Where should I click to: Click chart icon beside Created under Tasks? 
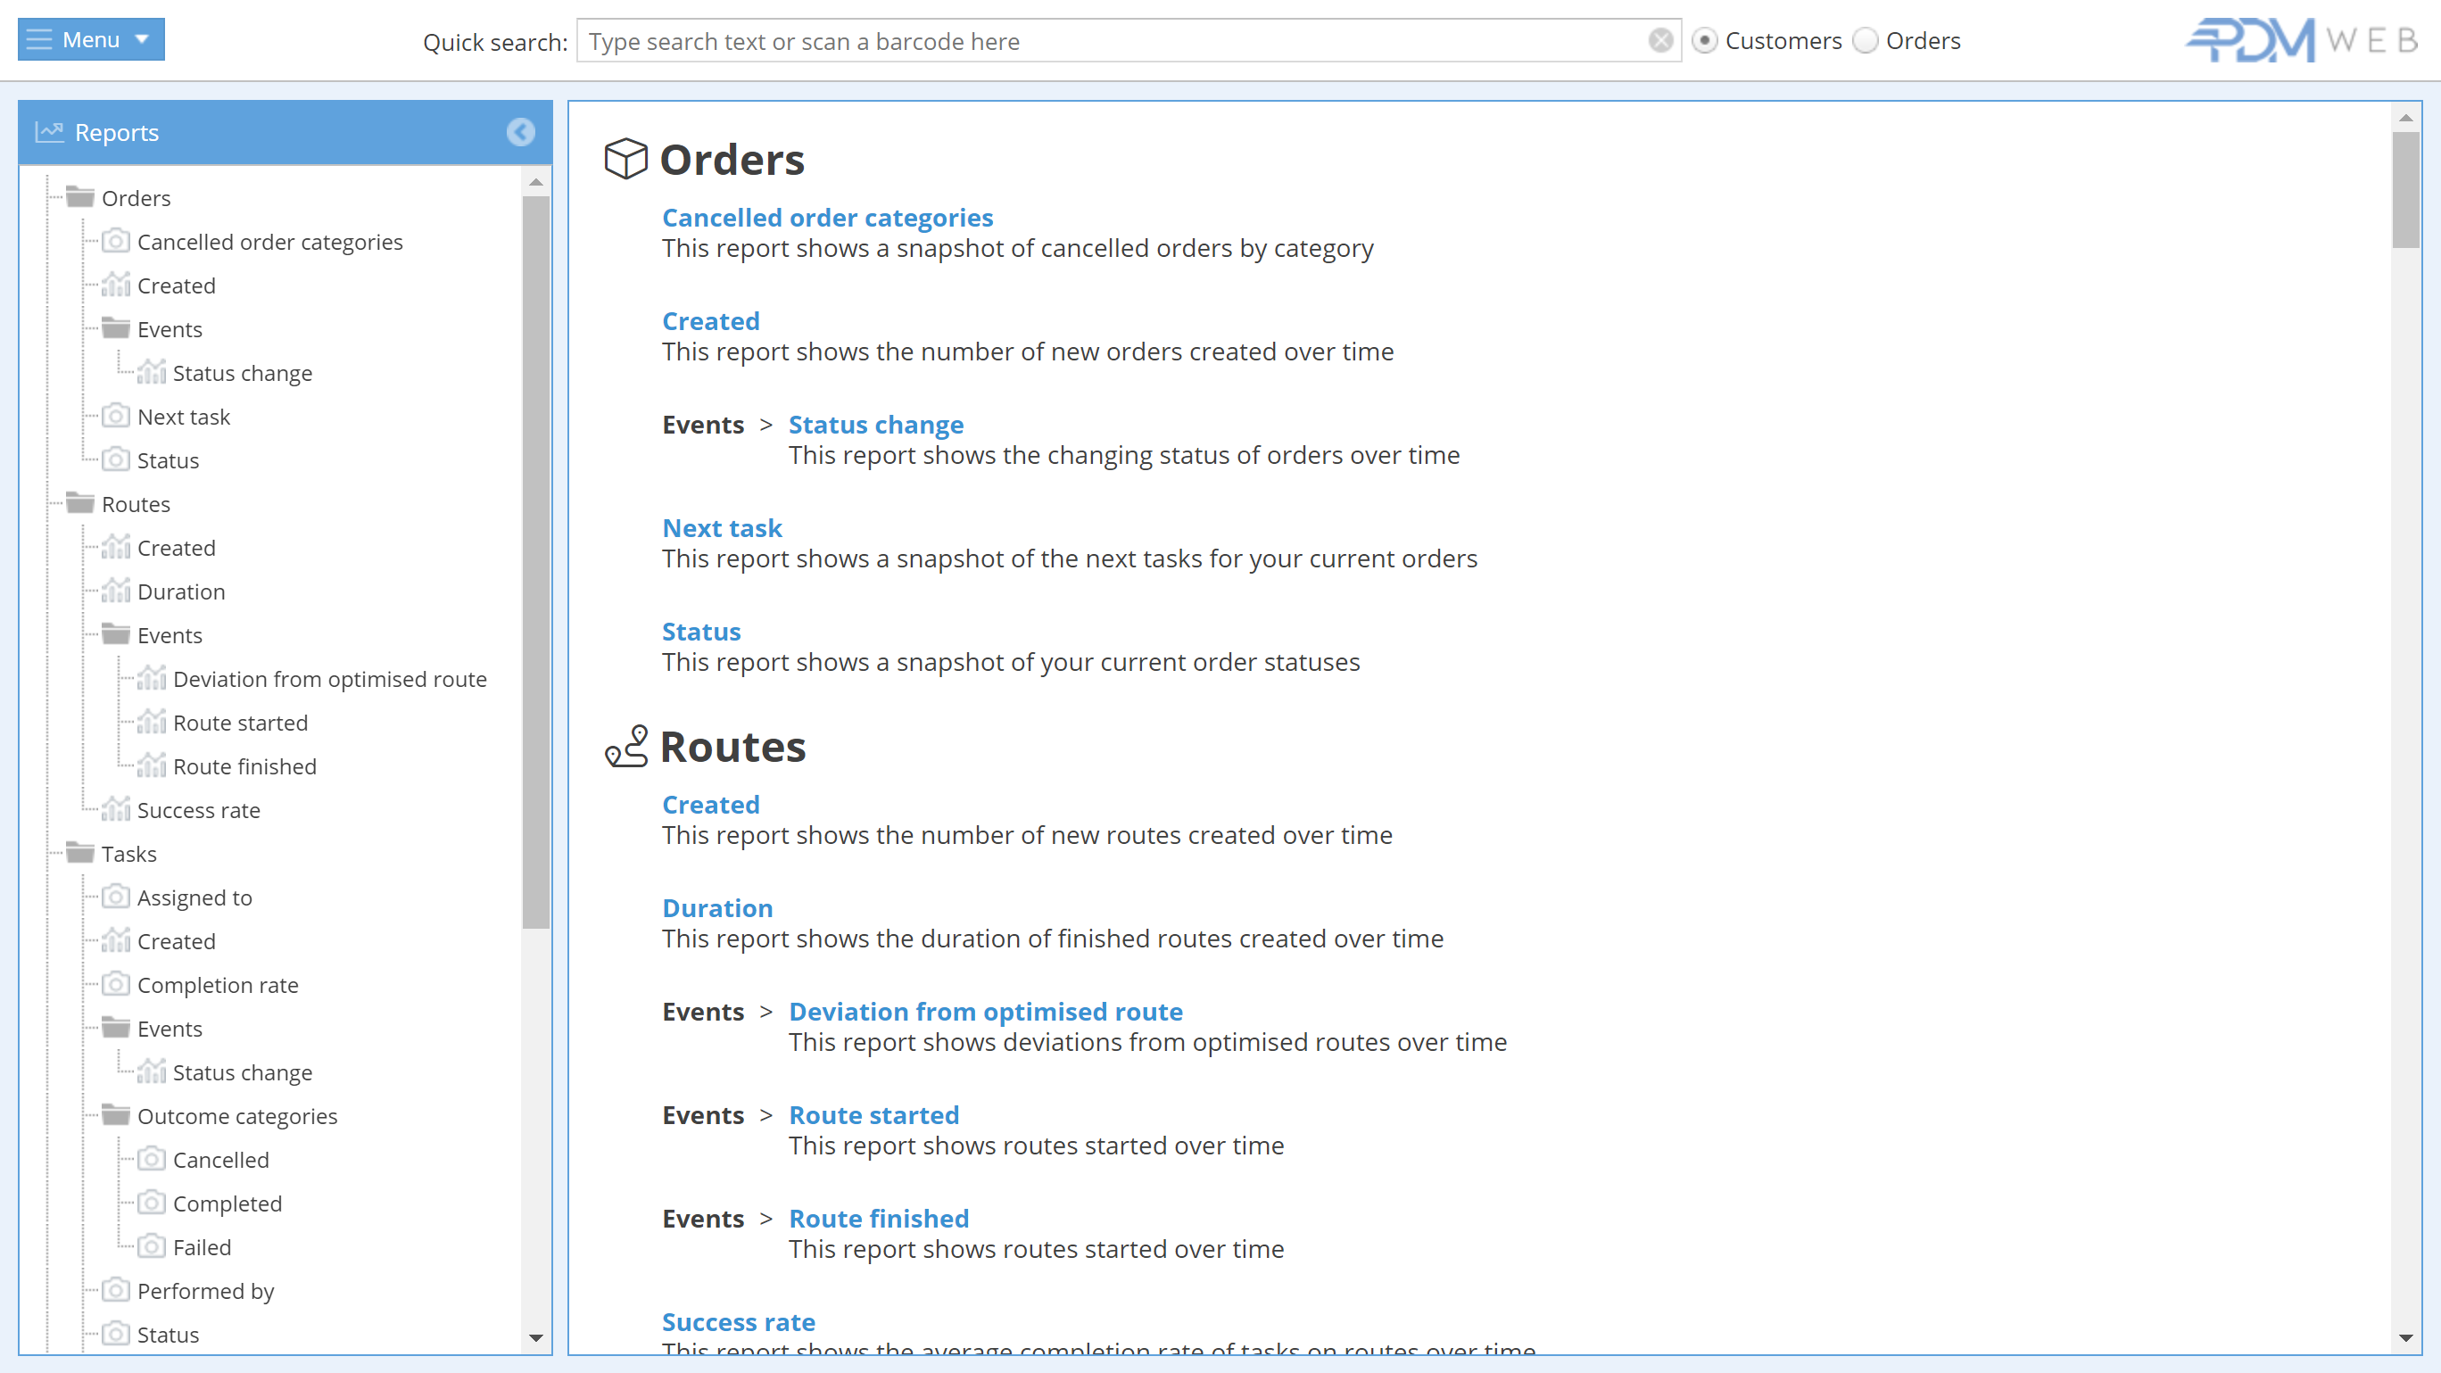116,940
